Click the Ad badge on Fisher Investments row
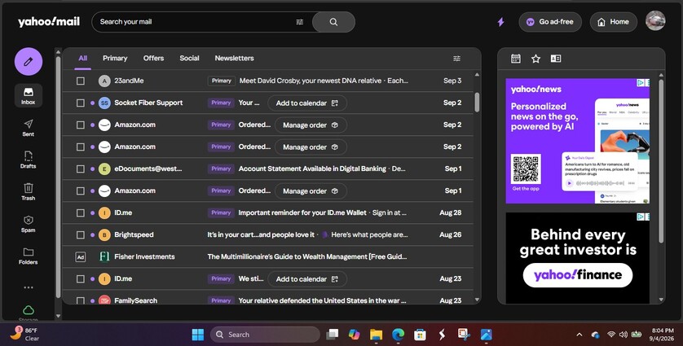 pos(81,256)
